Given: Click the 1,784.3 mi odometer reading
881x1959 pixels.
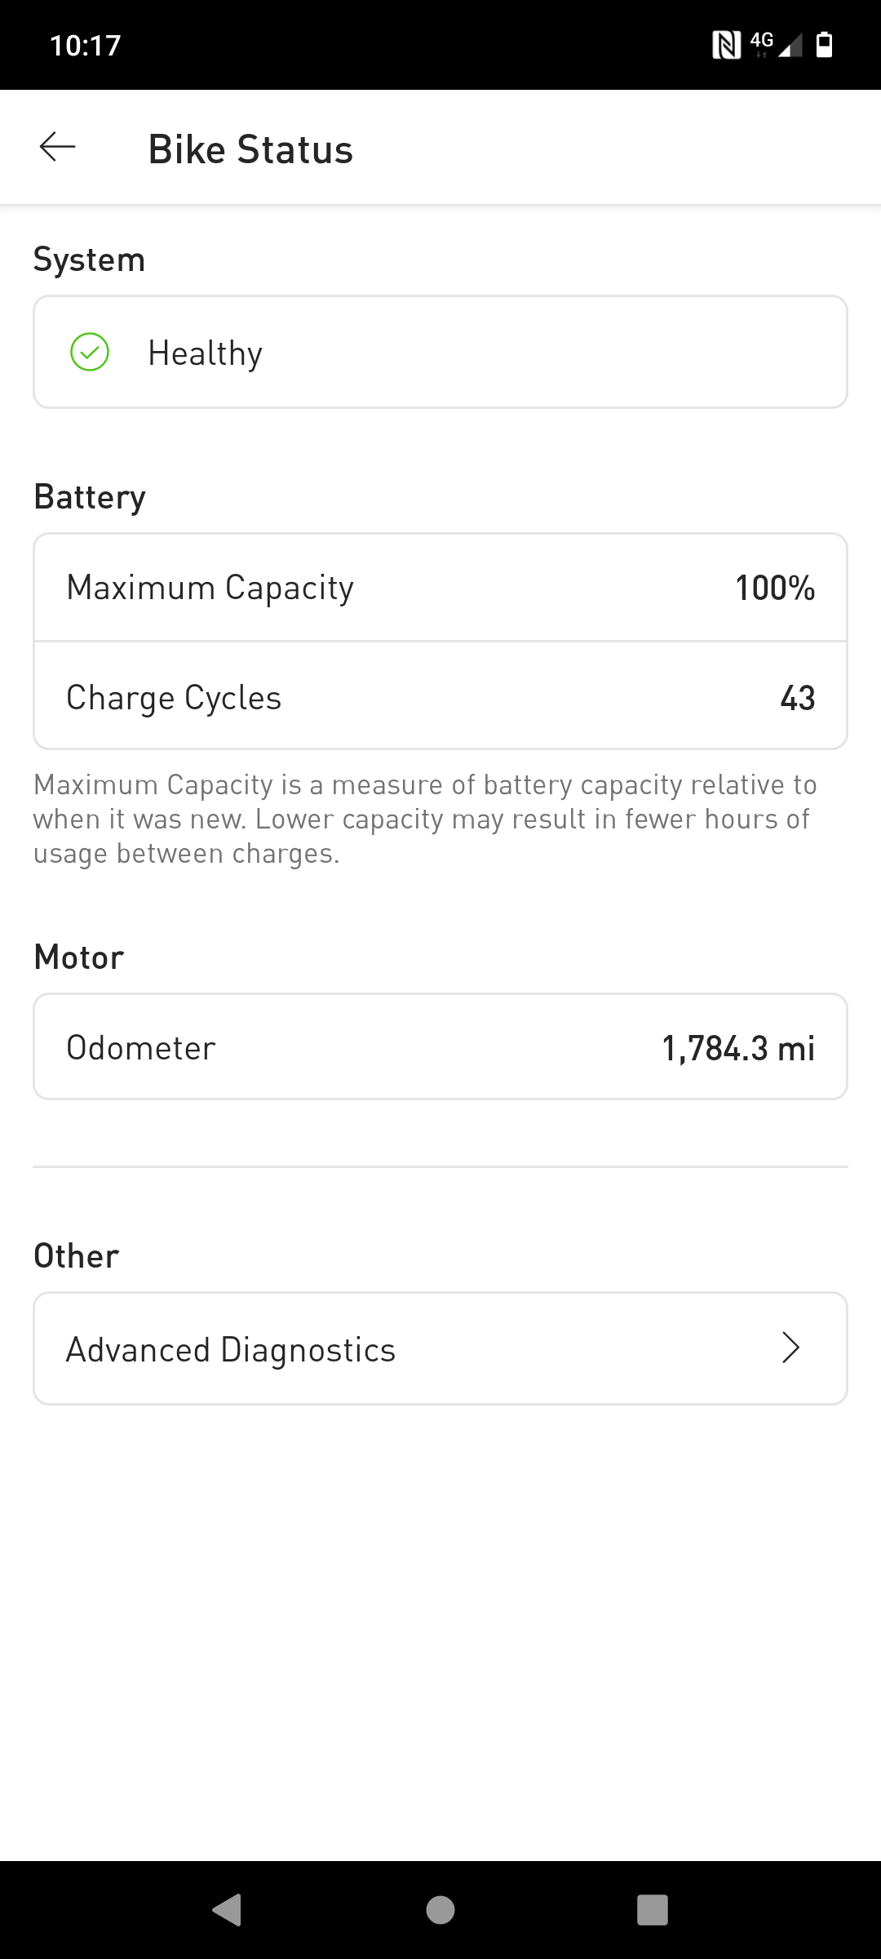Looking at the screenshot, I should (x=738, y=1048).
